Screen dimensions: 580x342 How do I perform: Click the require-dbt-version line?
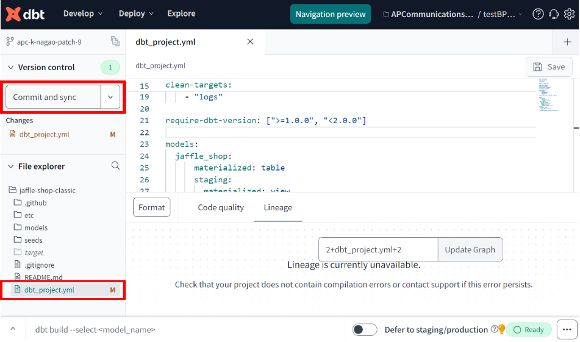click(265, 121)
